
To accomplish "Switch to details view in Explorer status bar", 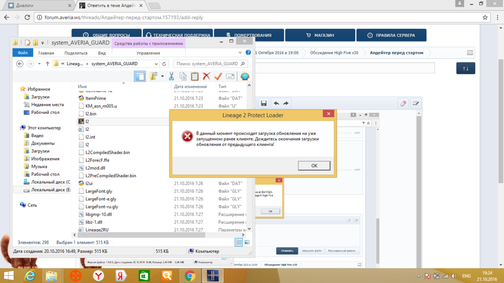I will [238, 242].
